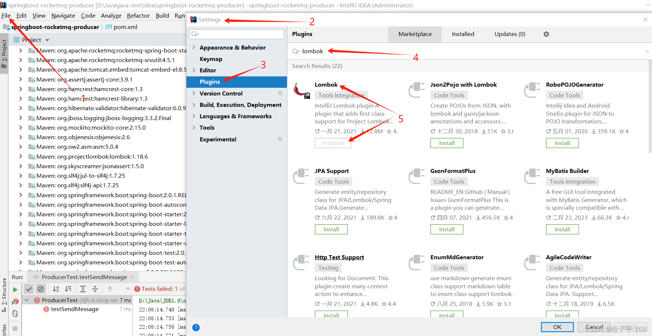652x336 pixels.
Task: Click the Experimental project-level icon
Action: click(280, 139)
